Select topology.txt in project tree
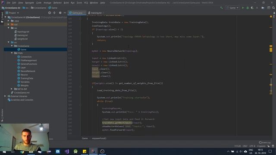The height and width of the screenshot is (155, 276). click(23, 31)
